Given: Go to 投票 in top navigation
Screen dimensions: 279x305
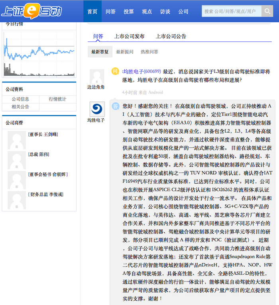Looking at the screenshot, I should pos(129,12).
